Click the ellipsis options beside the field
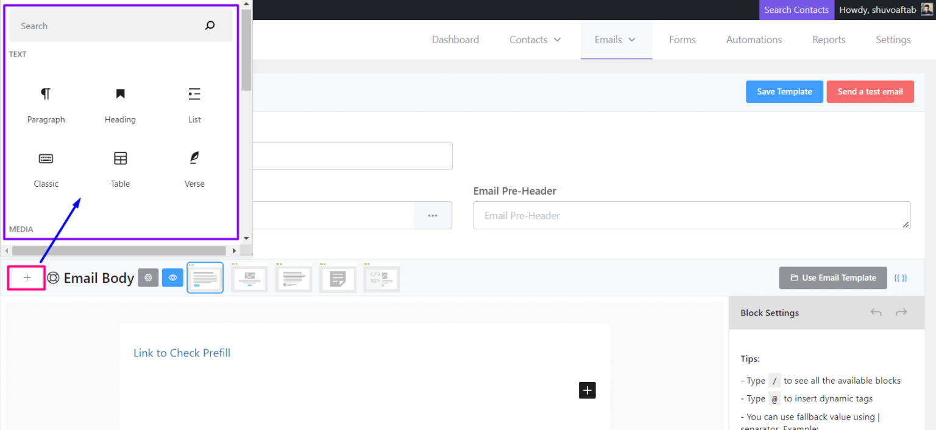This screenshot has height=430, width=936. 433,215
